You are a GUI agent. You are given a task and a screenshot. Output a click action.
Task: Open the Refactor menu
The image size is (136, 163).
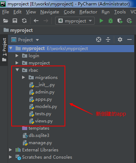click(88, 12)
